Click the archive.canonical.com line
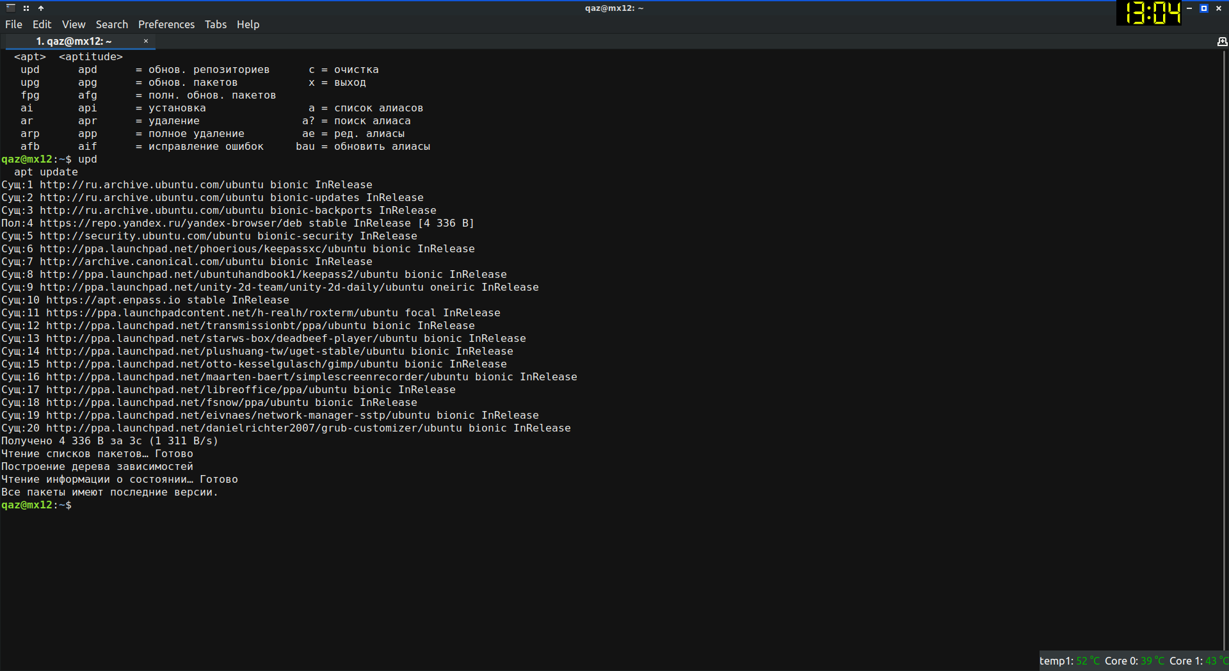 point(187,261)
